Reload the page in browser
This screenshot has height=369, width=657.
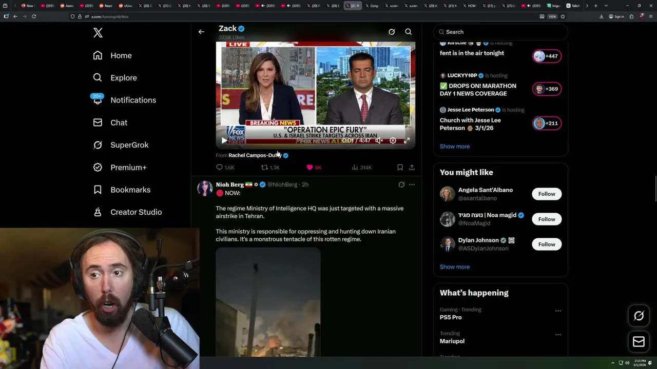(x=34, y=16)
